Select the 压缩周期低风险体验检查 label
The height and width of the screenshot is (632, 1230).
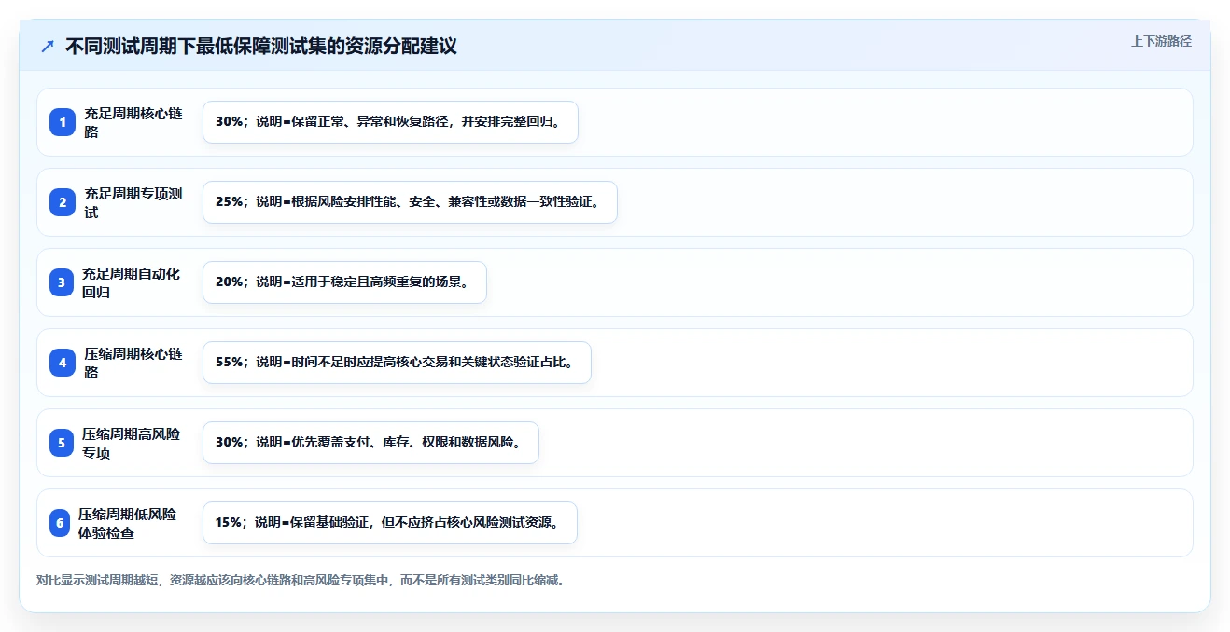tap(128, 523)
